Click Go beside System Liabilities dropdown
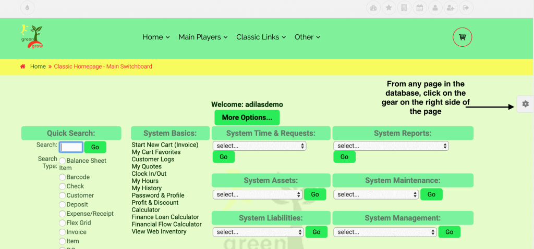 (317, 232)
